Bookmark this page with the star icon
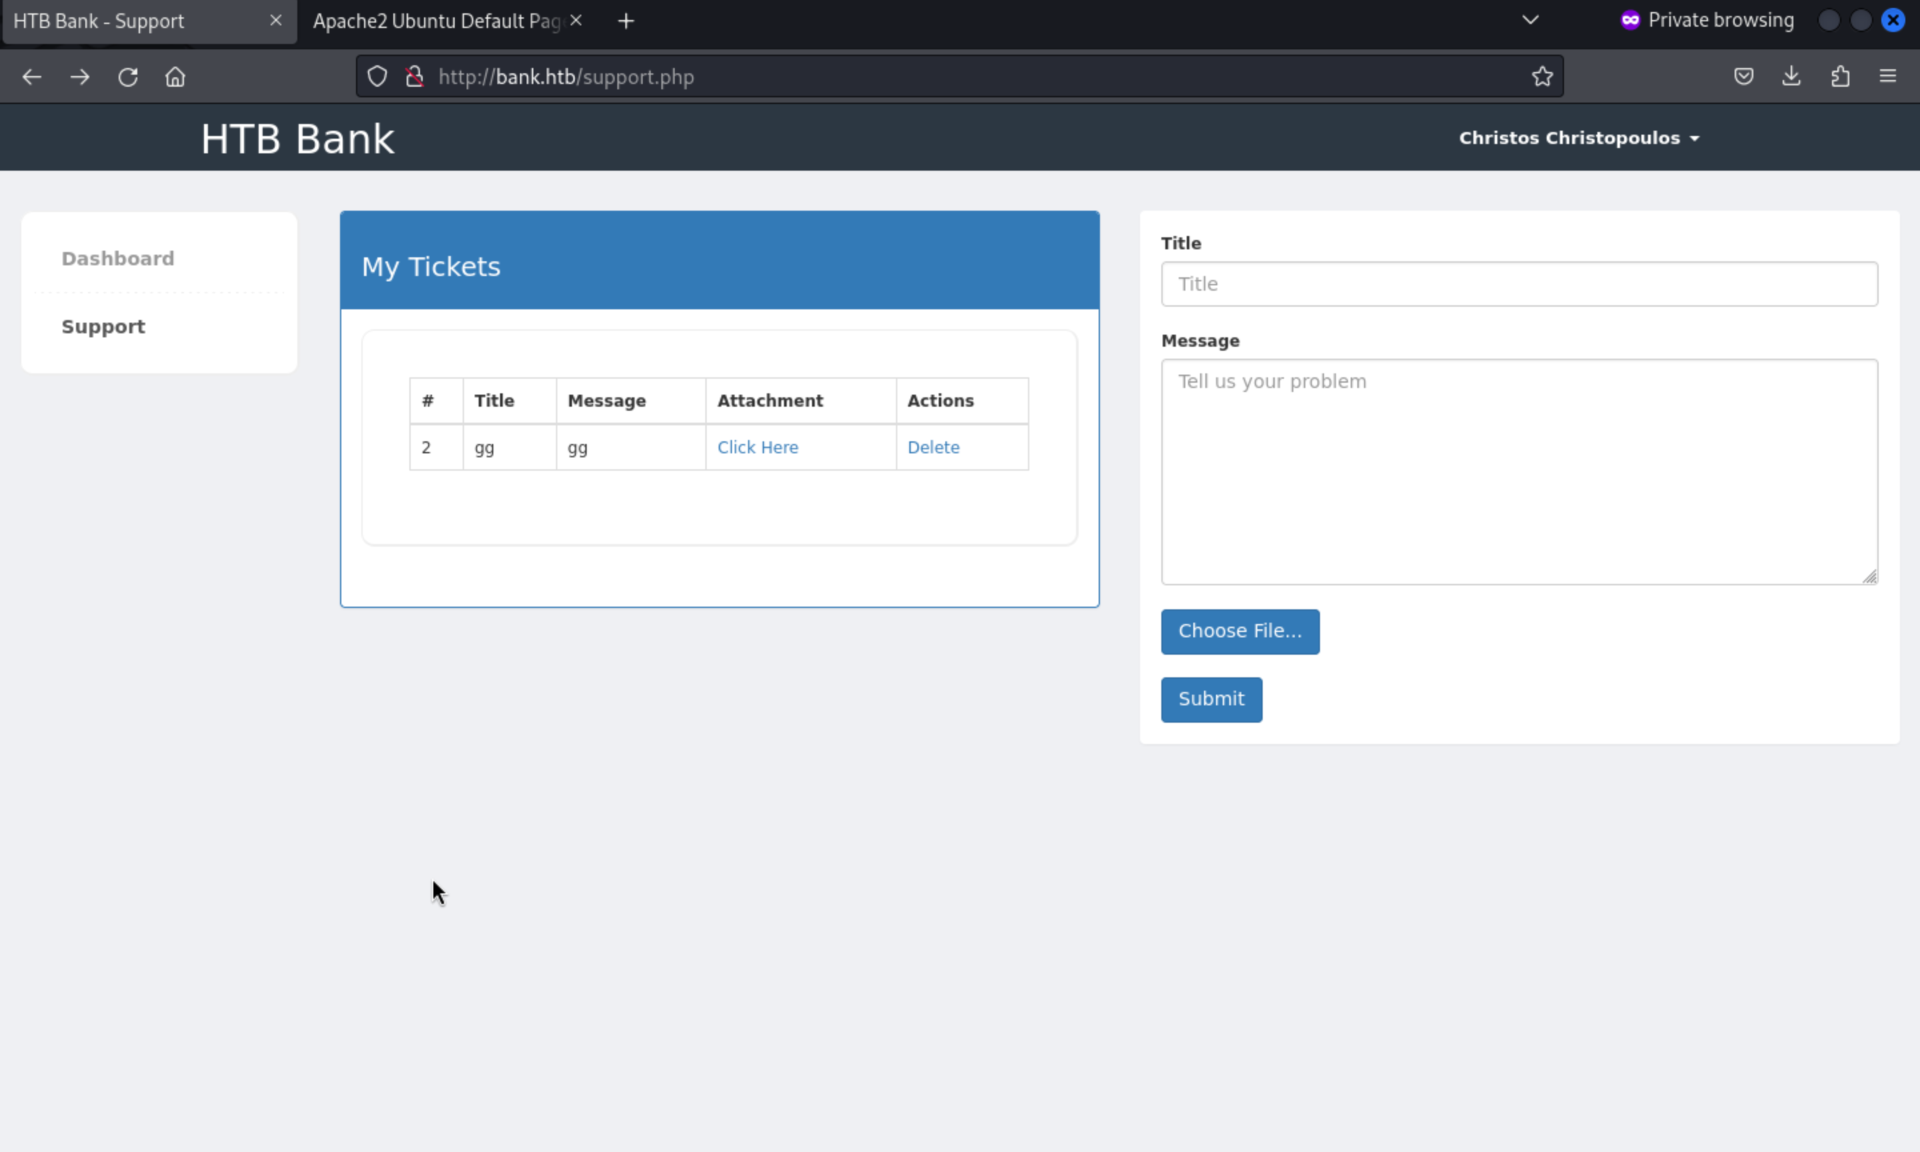 tap(1542, 77)
